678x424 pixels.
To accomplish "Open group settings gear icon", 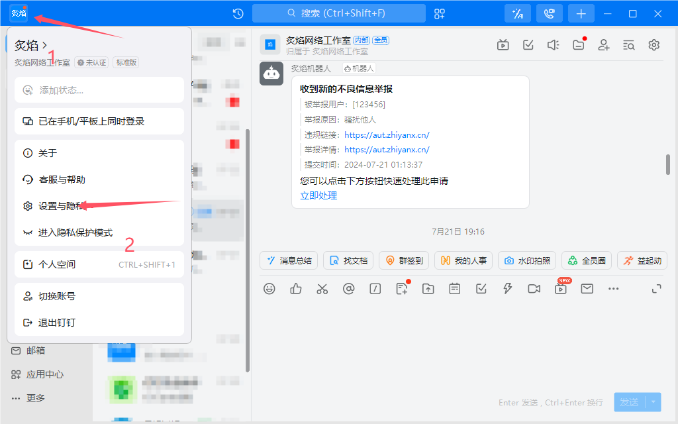I will pyautogui.click(x=654, y=44).
